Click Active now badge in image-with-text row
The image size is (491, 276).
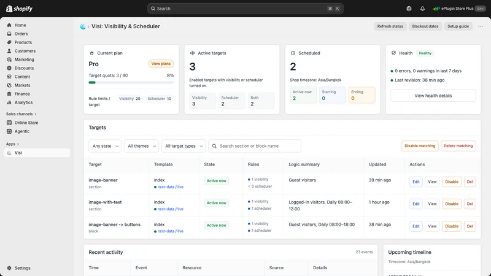click(x=217, y=203)
